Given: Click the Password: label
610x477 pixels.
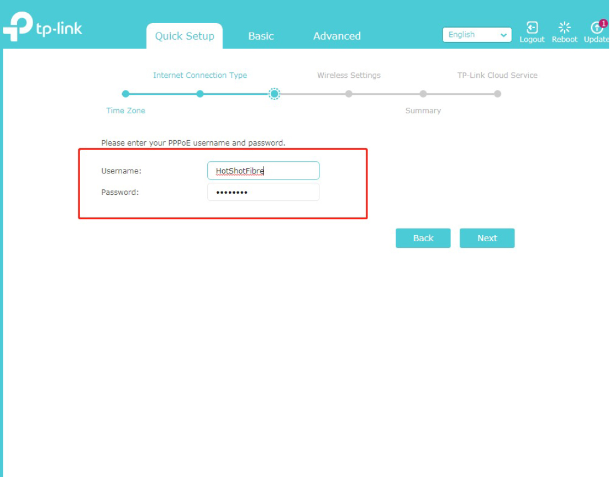Looking at the screenshot, I should 120,193.
